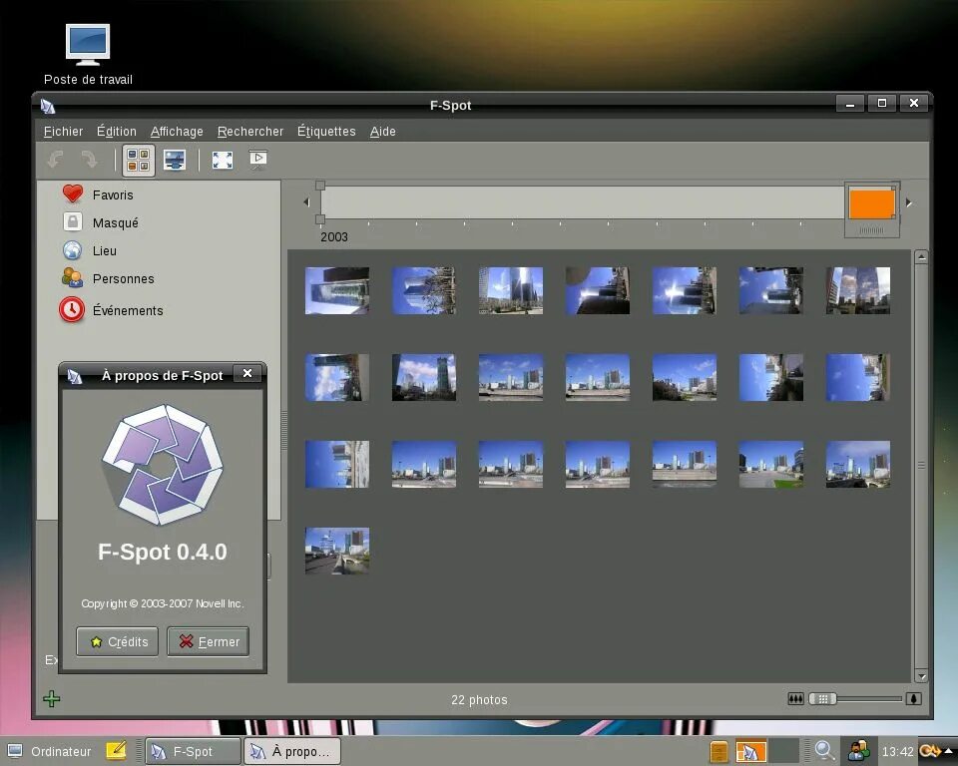Click the F-Spot logo in About dialog

[162, 465]
